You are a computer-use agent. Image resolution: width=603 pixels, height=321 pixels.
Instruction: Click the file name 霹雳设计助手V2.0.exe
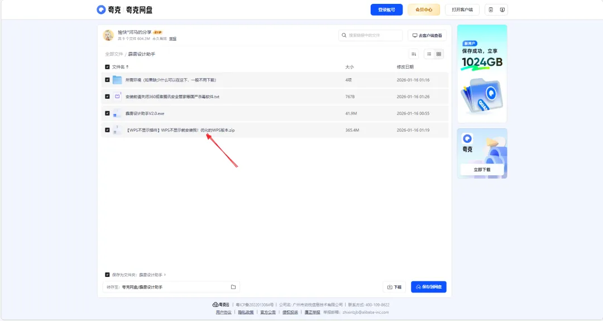145,113
